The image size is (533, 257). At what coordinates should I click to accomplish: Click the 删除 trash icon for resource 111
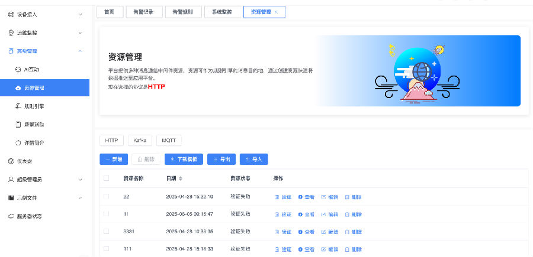[x=347, y=249]
